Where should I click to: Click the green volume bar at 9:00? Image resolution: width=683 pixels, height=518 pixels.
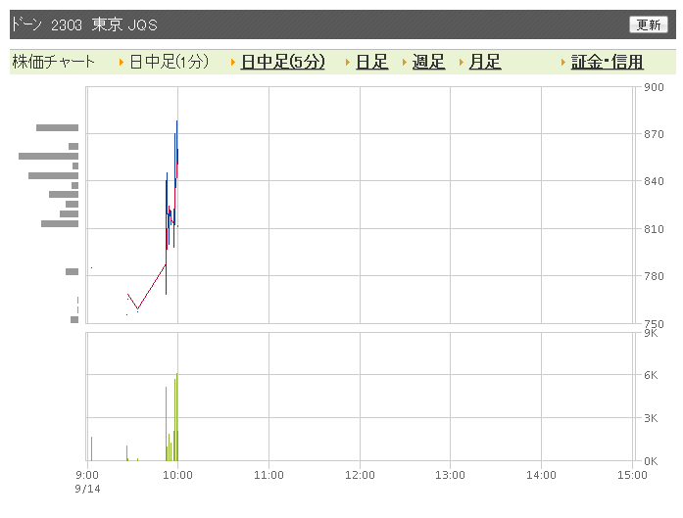91,448
